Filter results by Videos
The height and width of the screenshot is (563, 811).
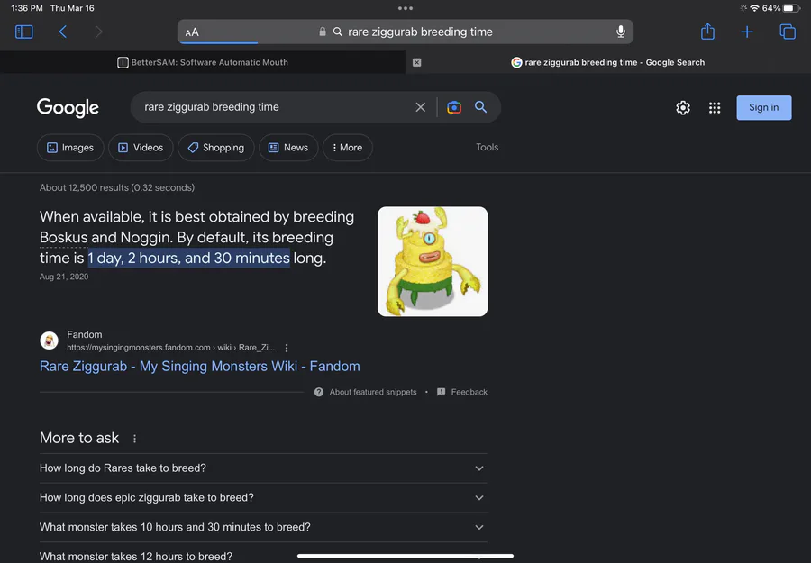click(141, 148)
